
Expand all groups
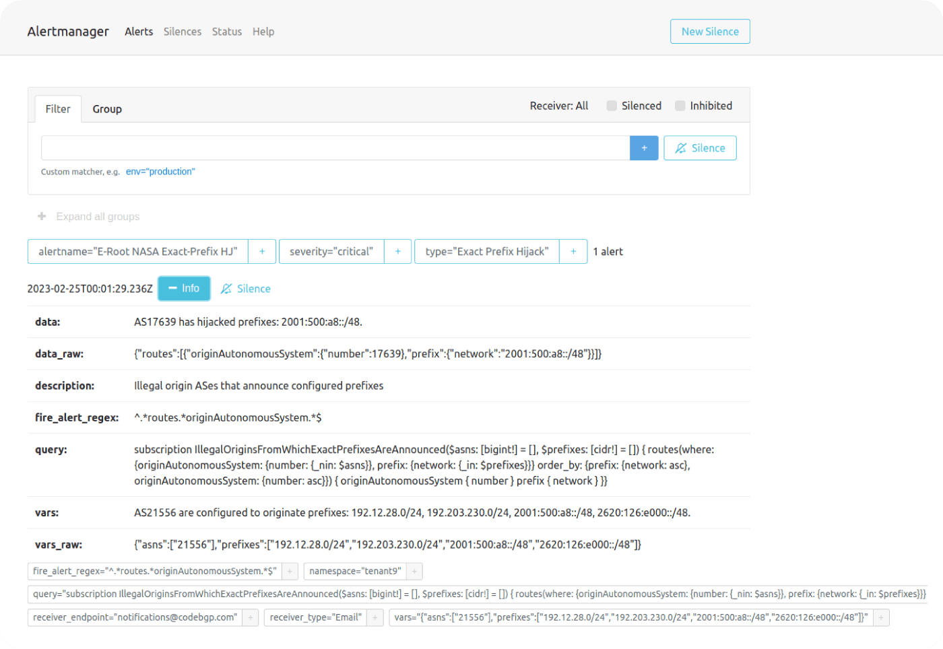(x=90, y=217)
